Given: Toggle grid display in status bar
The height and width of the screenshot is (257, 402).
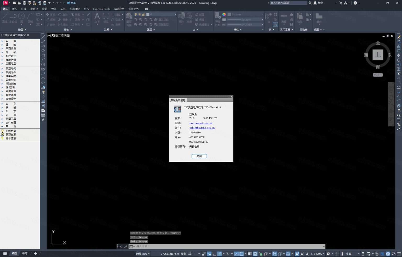Looking at the screenshot, I should point(190,254).
